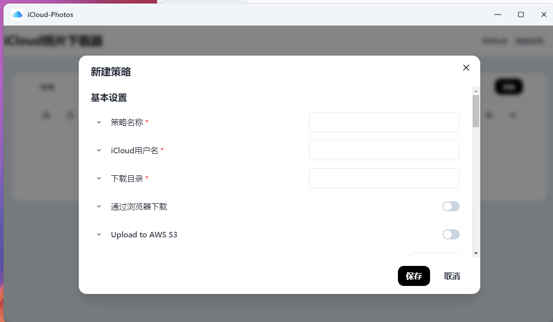This screenshot has width=553, height=322.
Task: Click the dialog vertical scrollbar thumb
Action: (x=476, y=111)
